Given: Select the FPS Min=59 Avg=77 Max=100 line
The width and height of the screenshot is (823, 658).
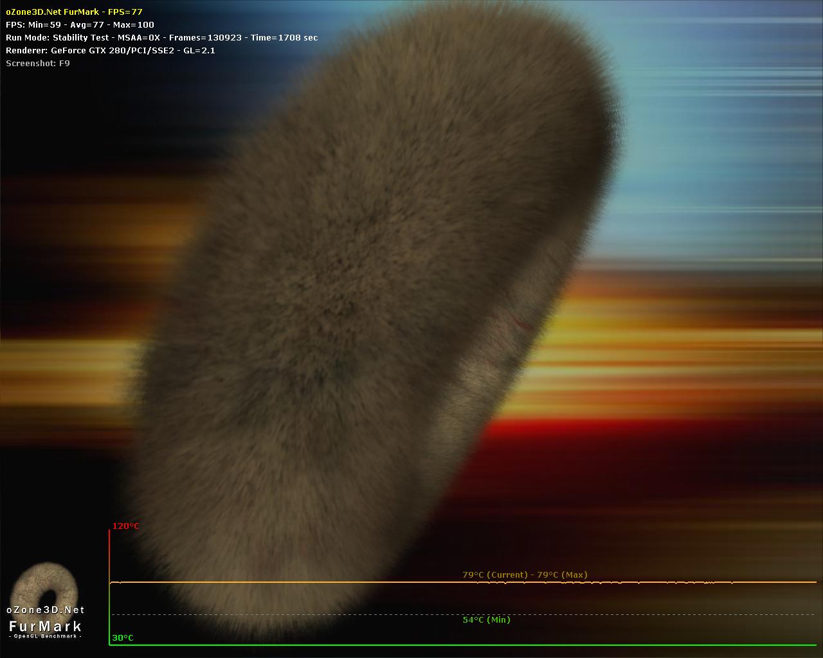Looking at the screenshot, I should [x=80, y=24].
